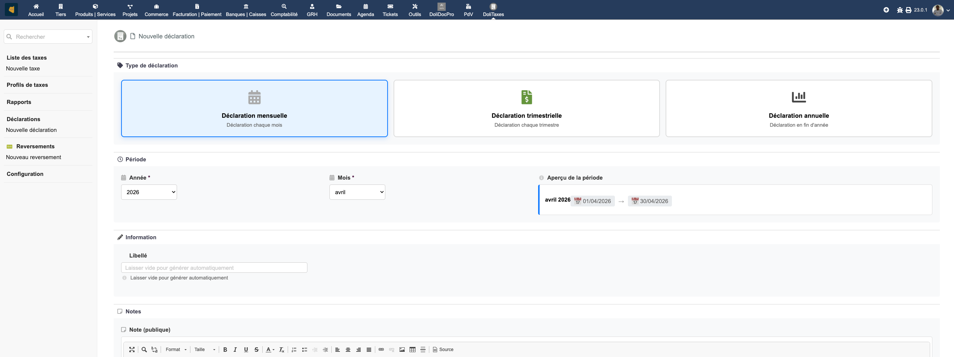The height and width of the screenshot is (357, 954).
Task: Open the Année dropdown
Action: click(x=149, y=192)
